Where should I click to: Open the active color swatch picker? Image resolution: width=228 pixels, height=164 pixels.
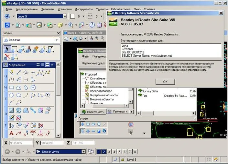click(72, 16)
